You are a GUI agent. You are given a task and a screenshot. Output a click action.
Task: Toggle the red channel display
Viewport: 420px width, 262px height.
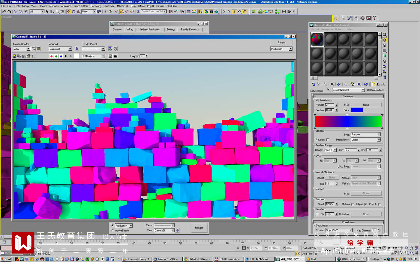51,56
